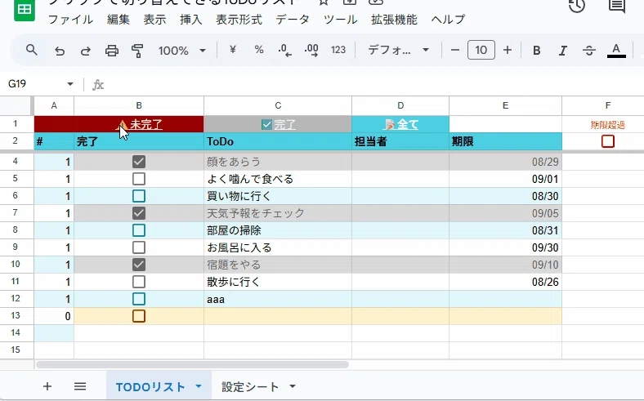
Task: Open the 123 number format menu
Action: [x=338, y=50]
